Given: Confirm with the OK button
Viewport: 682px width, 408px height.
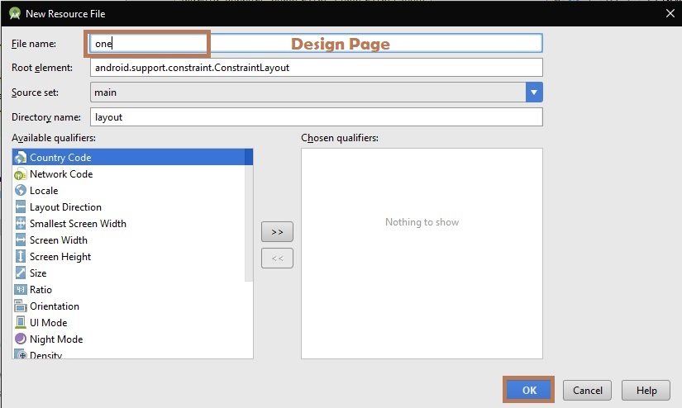Looking at the screenshot, I should click(x=529, y=390).
